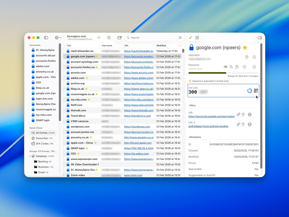Copy the URL-2 field value
Image resolution: width=289 pixels, height=217 pixels.
click(243, 124)
